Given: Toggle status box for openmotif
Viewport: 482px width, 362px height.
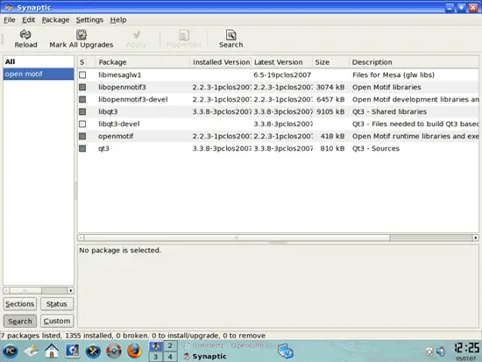Looking at the screenshot, I should [82, 136].
